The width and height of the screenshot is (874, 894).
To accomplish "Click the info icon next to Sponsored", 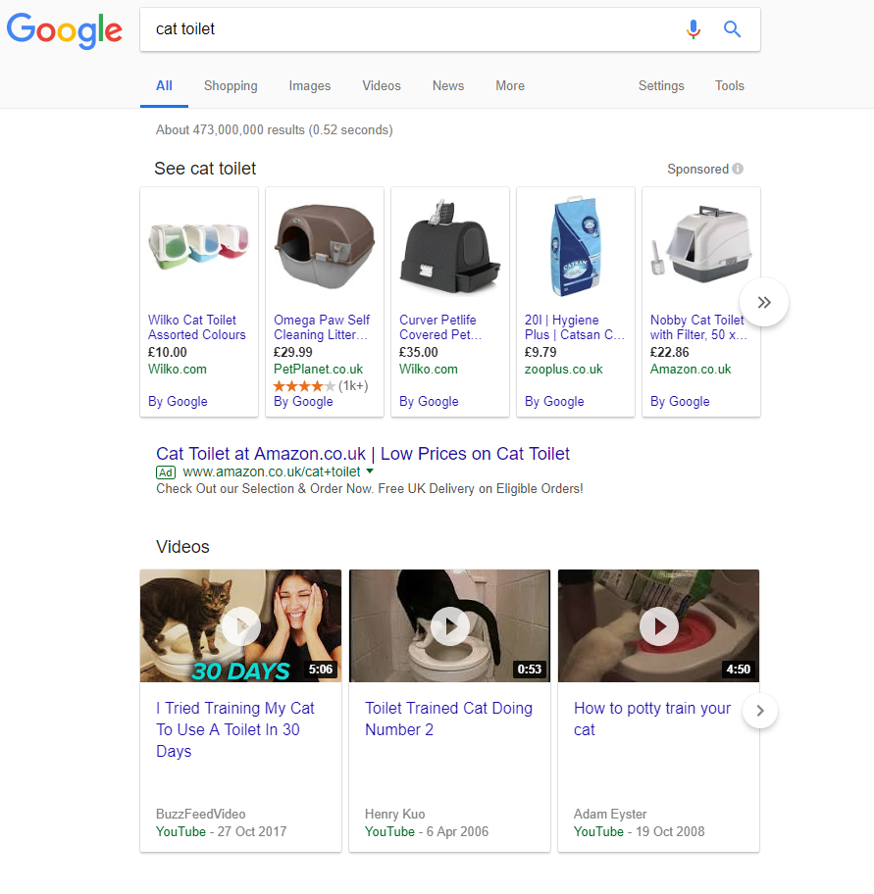I will coord(737,169).
